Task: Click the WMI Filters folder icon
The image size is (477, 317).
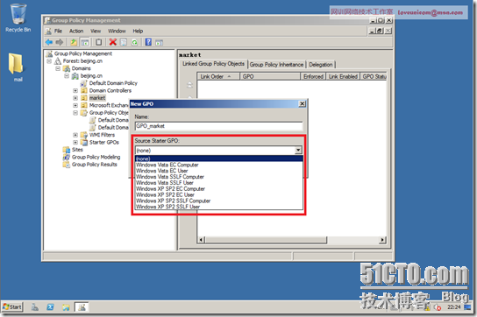Action: [84, 135]
